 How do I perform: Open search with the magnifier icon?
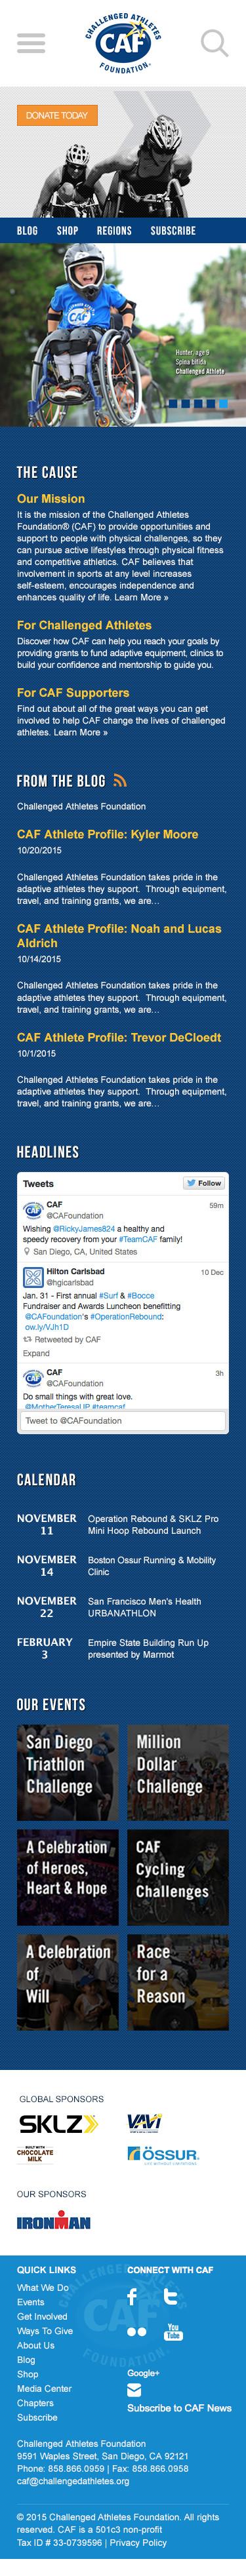(214, 43)
